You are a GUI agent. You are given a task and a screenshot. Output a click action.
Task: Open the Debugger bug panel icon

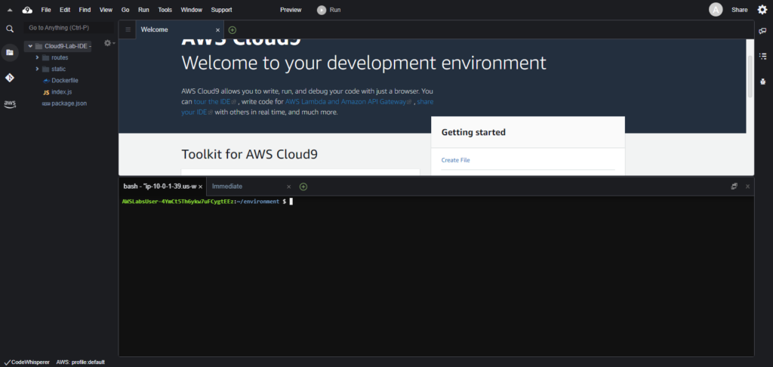coord(763,82)
